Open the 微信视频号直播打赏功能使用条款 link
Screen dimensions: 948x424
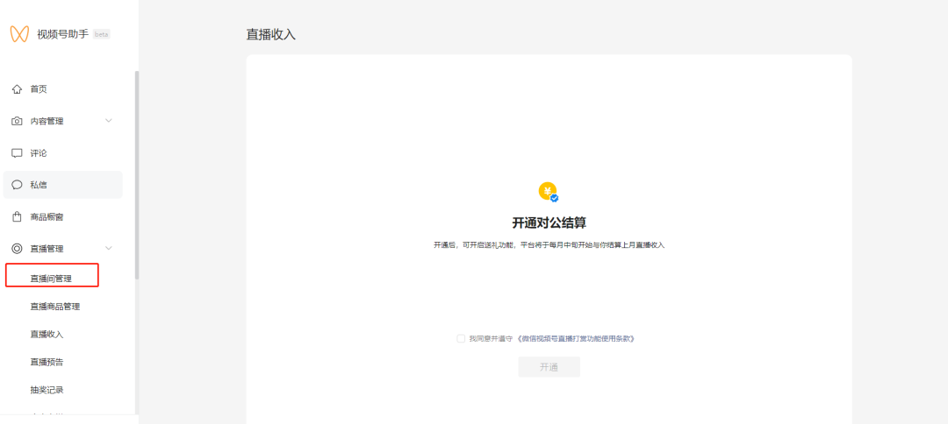(576, 338)
